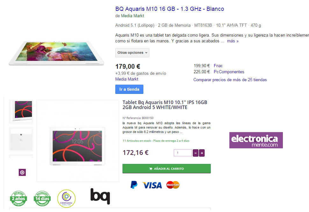Click the 2 años garantía badge
This screenshot has width=309, height=212.
click(x=18, y=198)
